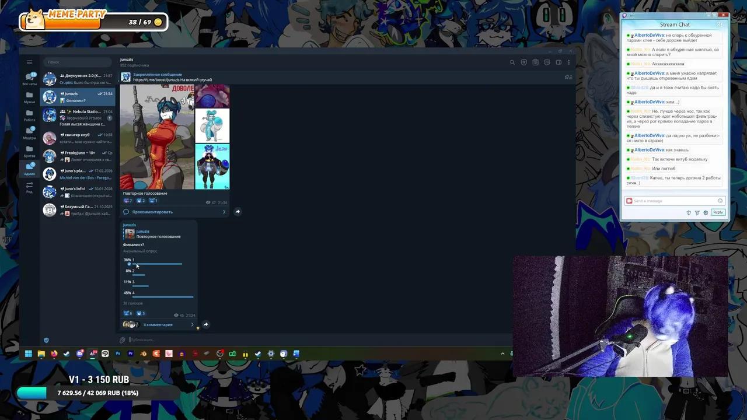Open the Джунузянск 2.0 chat
This screenshot has height=420, width=747.
point(78,79)
